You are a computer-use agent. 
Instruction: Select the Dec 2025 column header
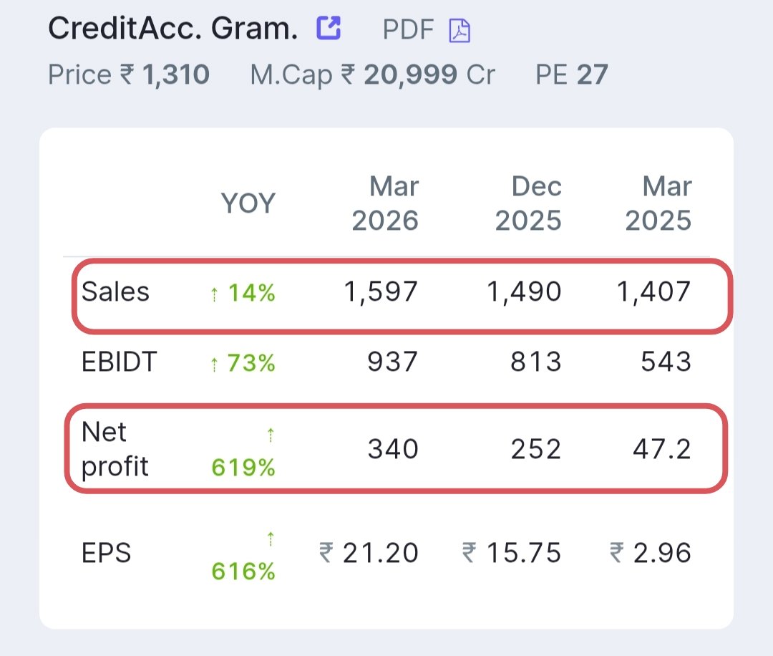tap(528, 203)
